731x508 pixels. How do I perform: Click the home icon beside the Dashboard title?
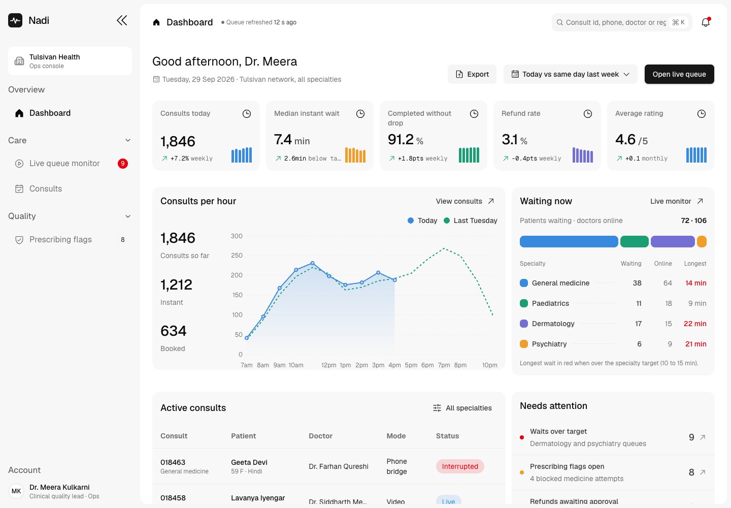[x=156, y=22]
